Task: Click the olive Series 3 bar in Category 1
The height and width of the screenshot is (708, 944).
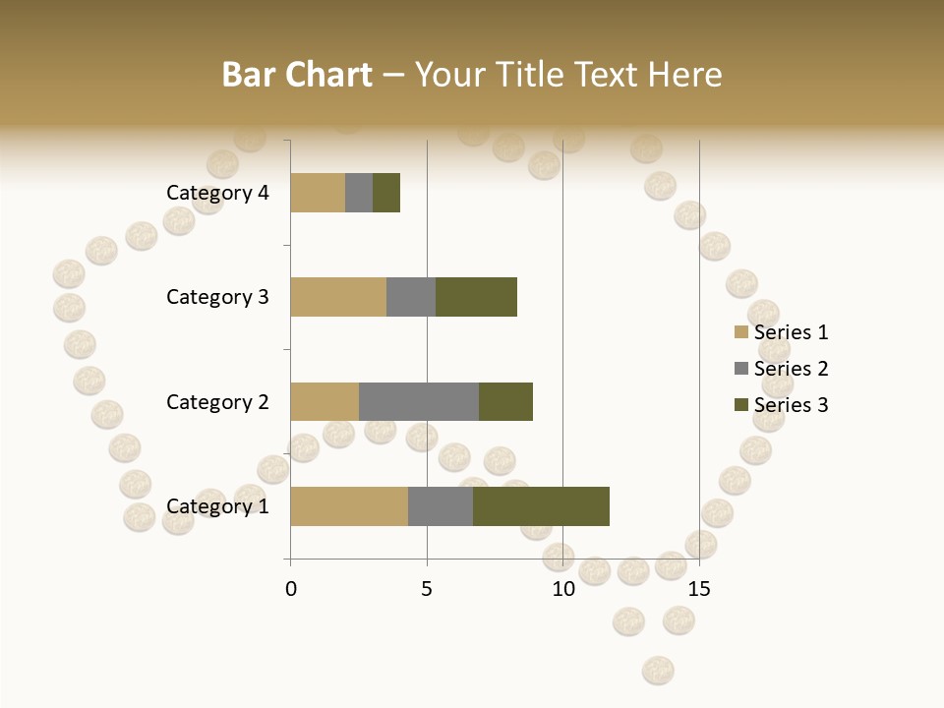Action: point(541,506)
